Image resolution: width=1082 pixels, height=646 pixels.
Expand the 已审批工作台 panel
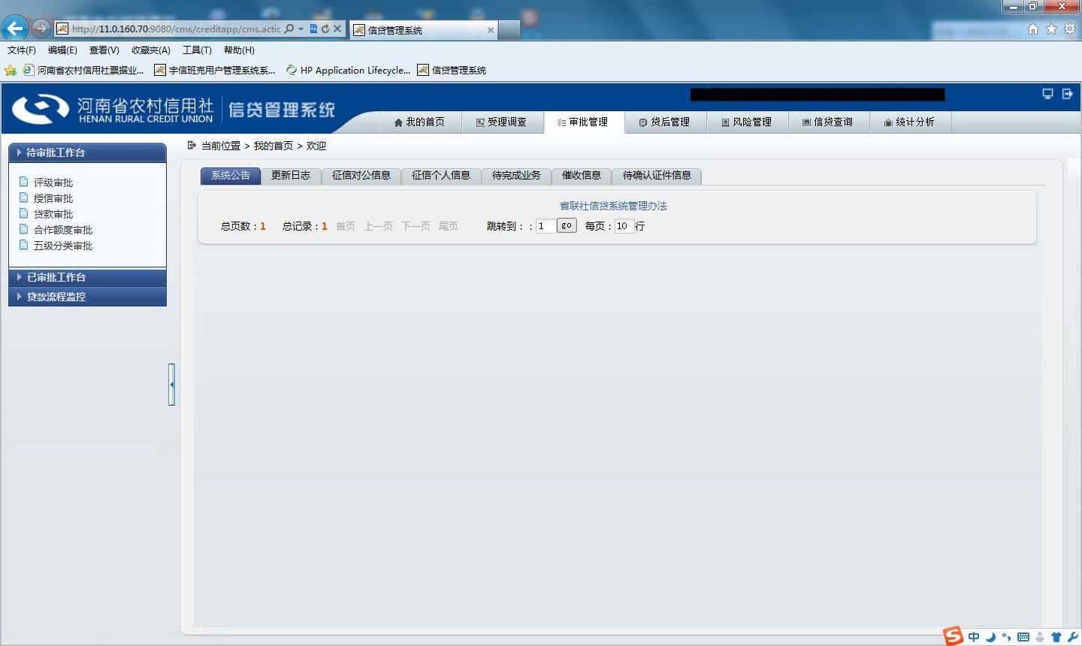tap(87, 277)
